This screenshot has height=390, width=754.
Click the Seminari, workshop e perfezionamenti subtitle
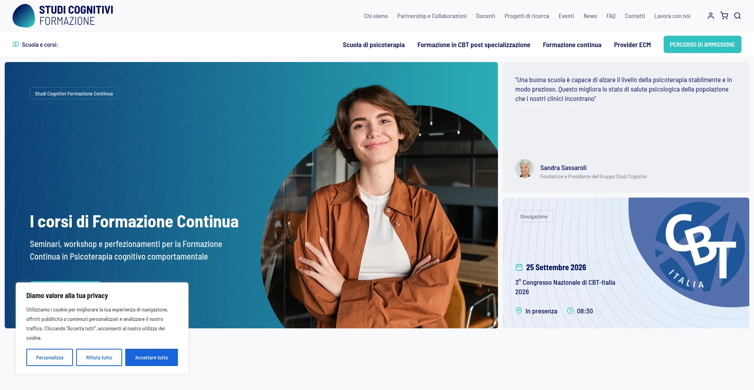(x=126, y=250)
